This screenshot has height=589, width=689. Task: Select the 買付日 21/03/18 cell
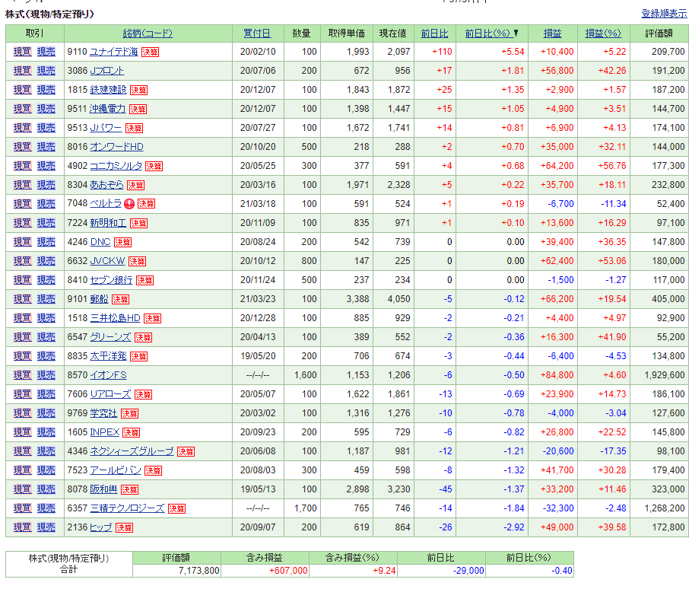coord(258,204)
